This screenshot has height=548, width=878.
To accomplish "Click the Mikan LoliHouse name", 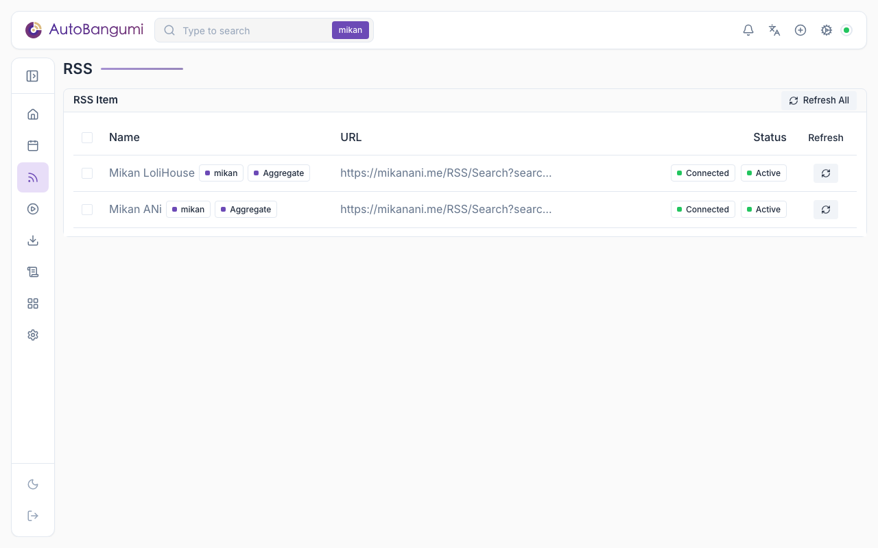I will (x=152, y=173).
